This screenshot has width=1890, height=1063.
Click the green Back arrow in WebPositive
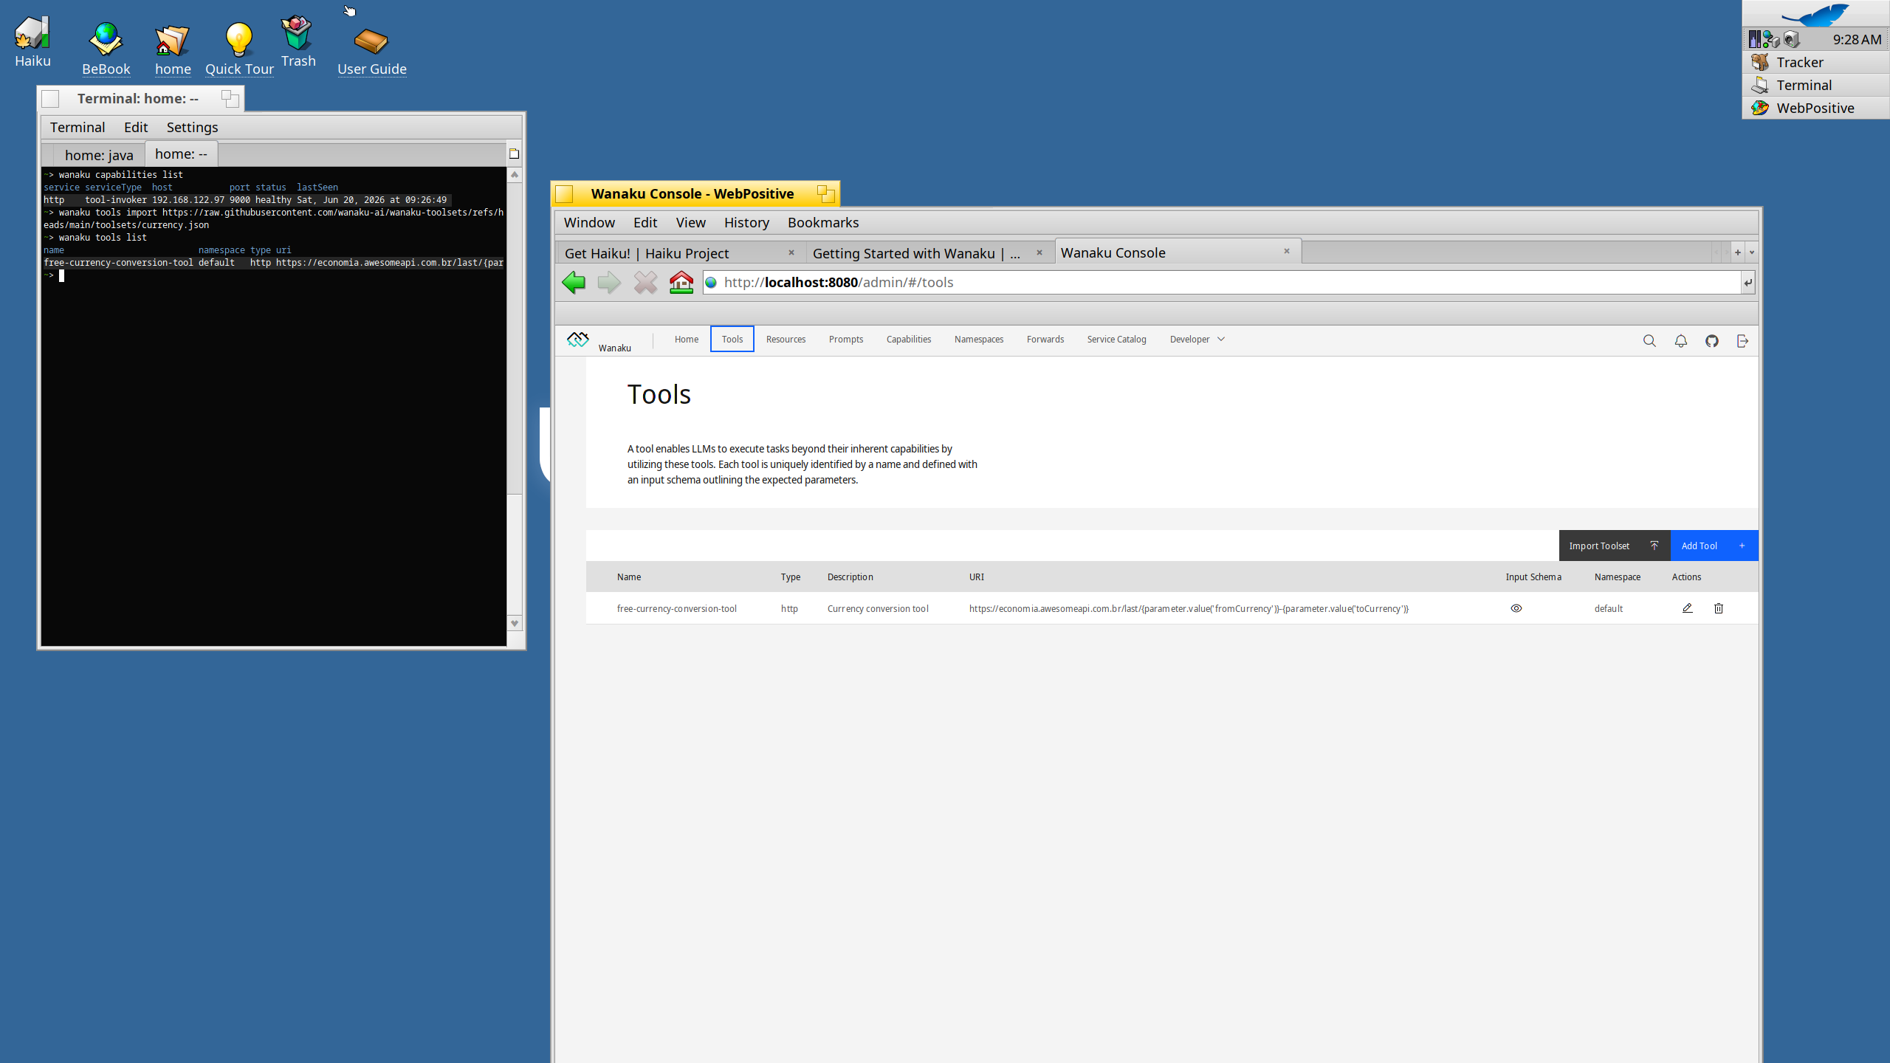(x=574, y=283)
